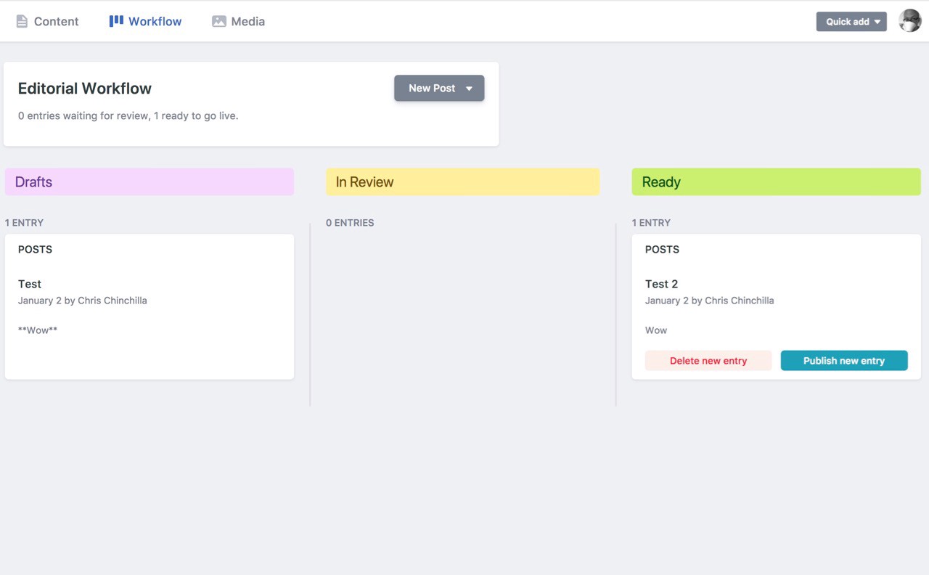This screenshot has height=575, width=929.
Task: Click the New Post dropdown arrow
Action: [x=469, y=89]
